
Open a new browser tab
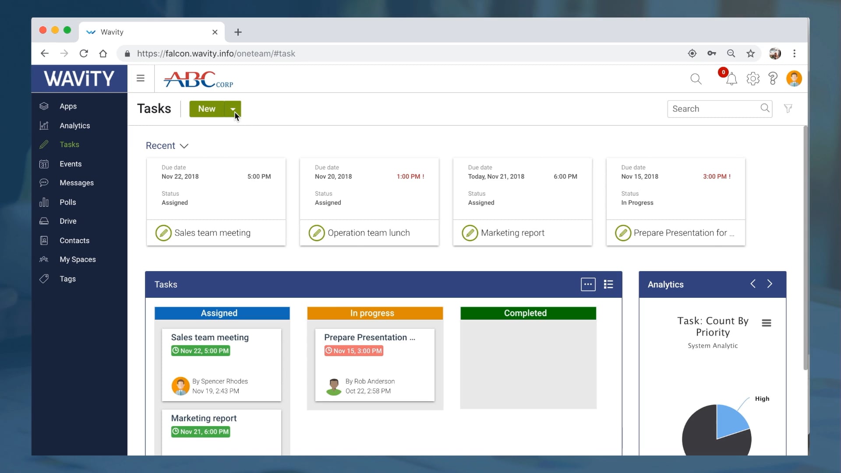tap(238, 32)
